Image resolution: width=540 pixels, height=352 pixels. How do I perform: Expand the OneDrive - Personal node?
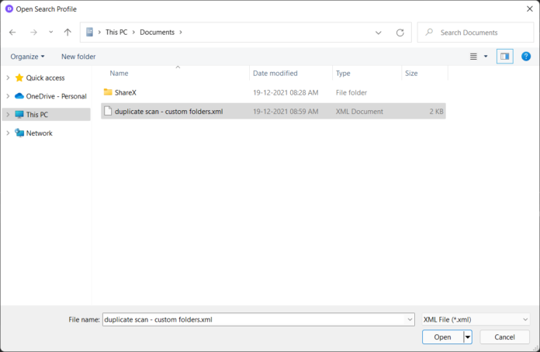[8, 96]
